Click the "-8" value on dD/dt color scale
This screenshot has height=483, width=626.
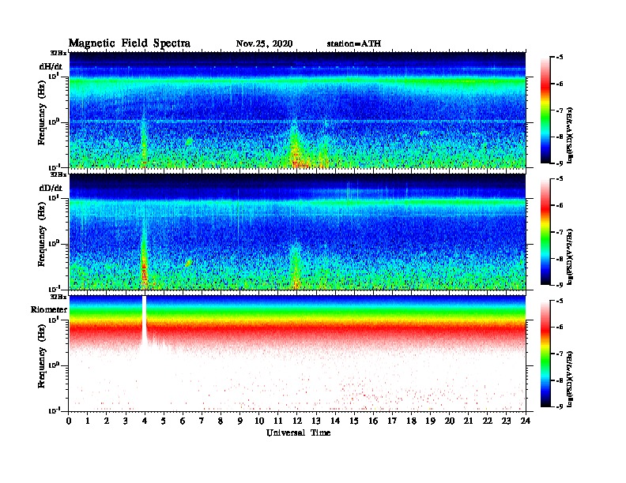pyautogui.click(x=559, y=258)
